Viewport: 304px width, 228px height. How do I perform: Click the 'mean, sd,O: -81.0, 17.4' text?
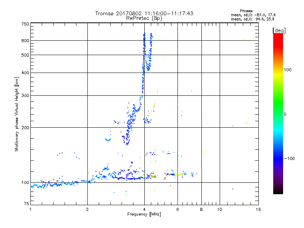click(253, 15)
